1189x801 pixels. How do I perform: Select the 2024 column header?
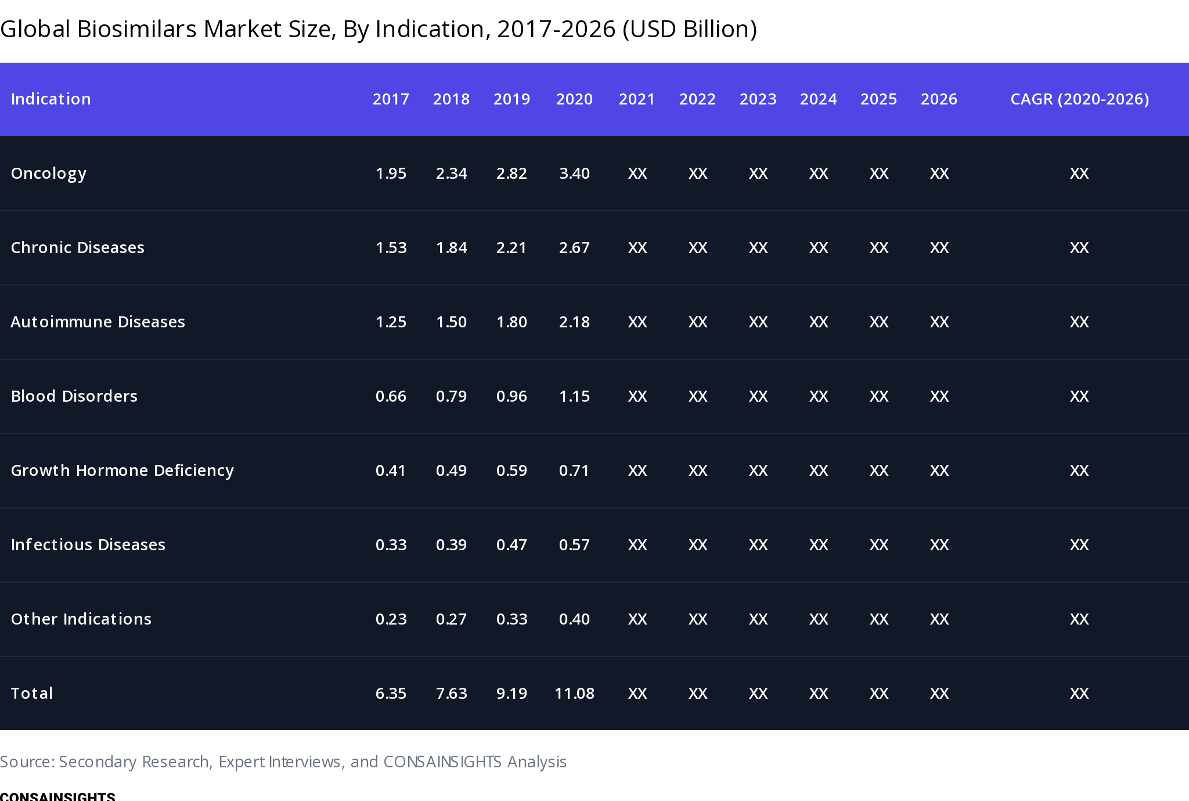click(819, 99)
